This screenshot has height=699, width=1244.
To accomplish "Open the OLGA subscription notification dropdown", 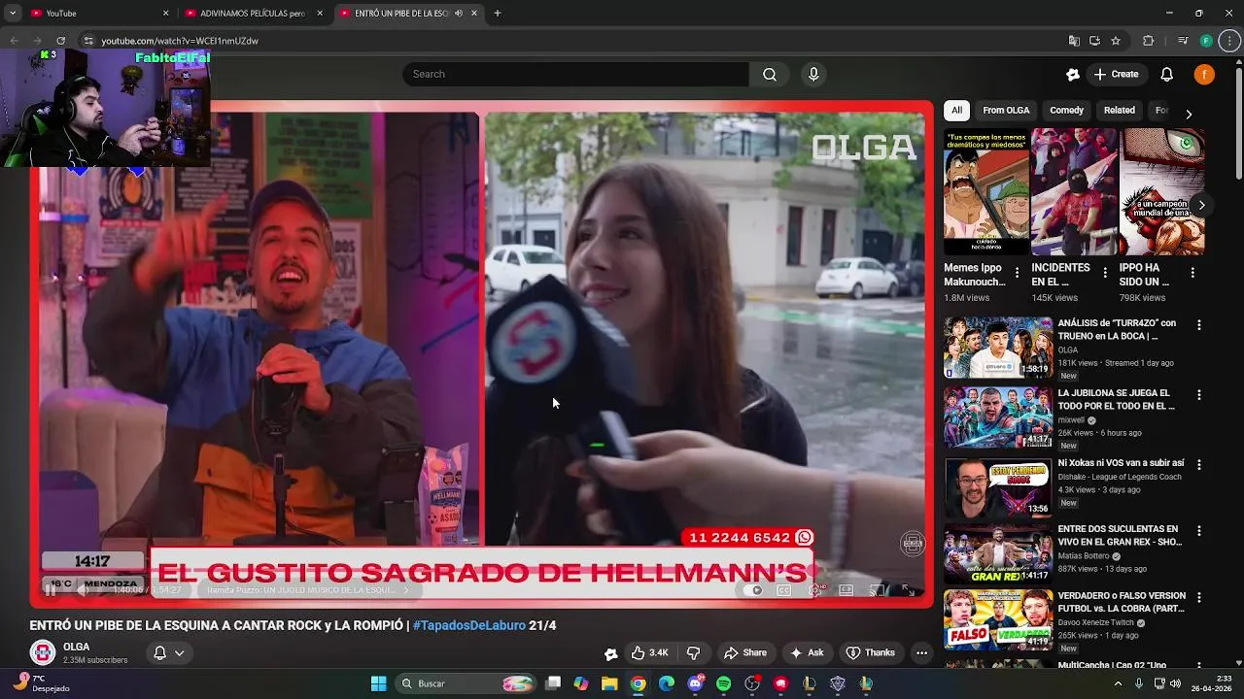I will 169,652.
